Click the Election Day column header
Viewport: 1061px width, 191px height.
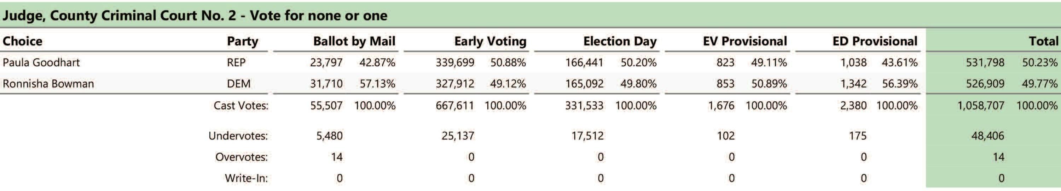620,41
